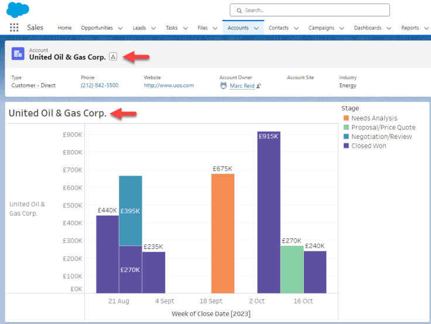
Task: Click the Marc Reid avatar icon
Action: 223,86
